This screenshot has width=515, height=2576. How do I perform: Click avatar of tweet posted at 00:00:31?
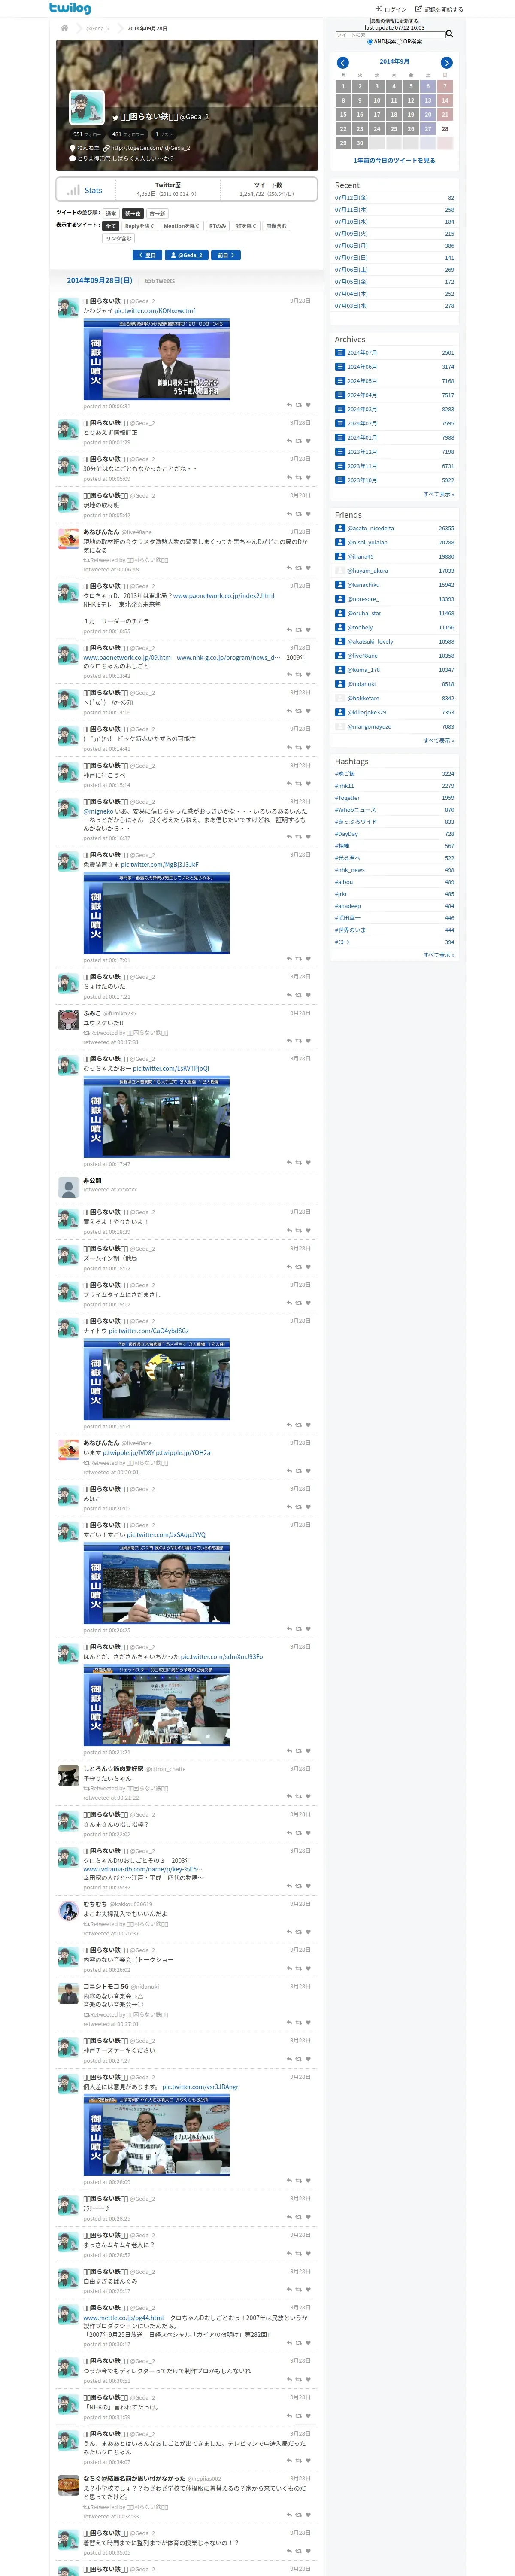68,308
